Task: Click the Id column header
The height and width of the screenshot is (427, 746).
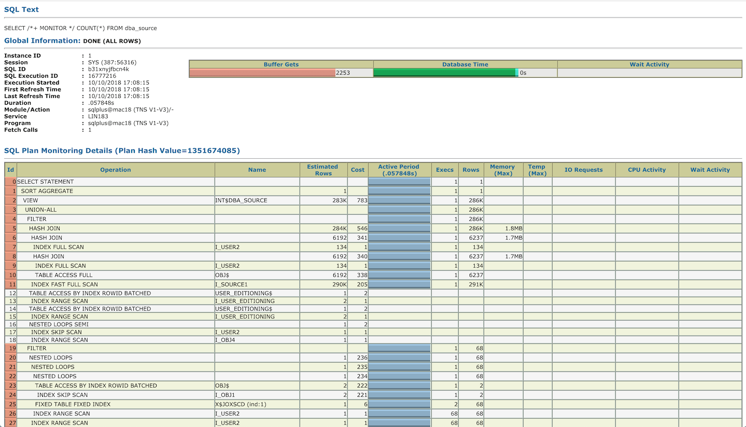Action: [x=11, y=170]
